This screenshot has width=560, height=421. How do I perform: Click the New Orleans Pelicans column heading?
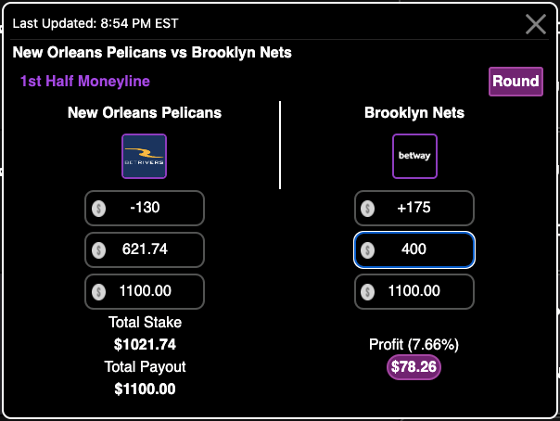coord(145,112)
